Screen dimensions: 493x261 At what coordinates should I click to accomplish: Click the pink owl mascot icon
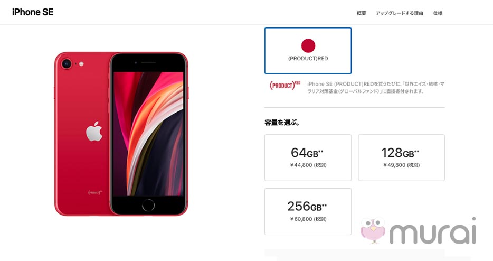point(373,230)
